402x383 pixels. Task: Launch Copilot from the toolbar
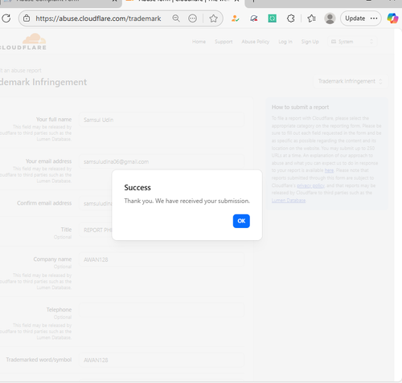pos(392,18)
